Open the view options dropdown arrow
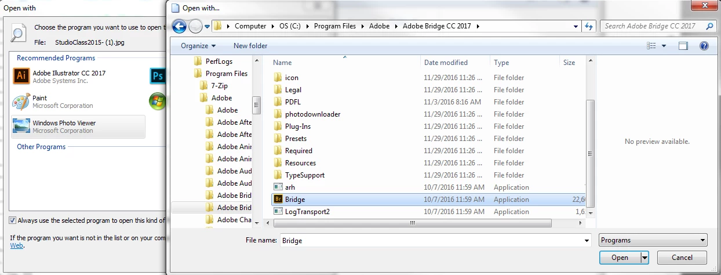 click(x=664, y=46)
